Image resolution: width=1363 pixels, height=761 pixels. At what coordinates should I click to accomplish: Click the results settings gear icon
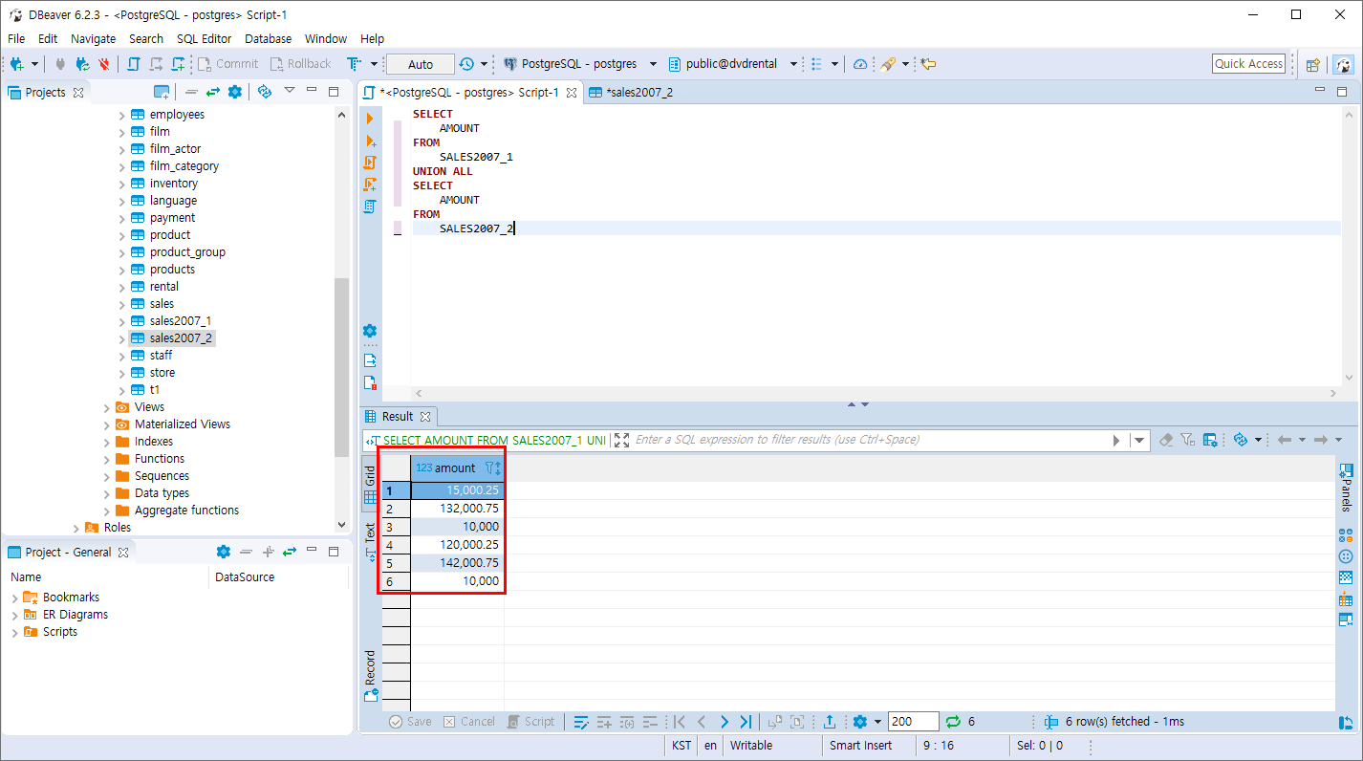859,722
